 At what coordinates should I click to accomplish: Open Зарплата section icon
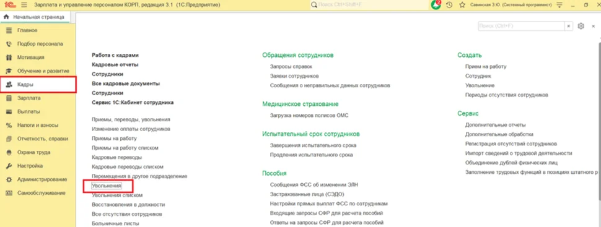tap(9, 98)
